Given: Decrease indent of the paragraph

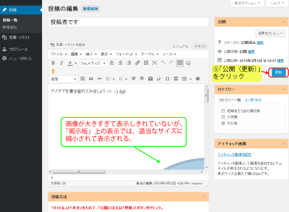Looking at the screenshot, I should pyautogui.click(x=133, y=79).
